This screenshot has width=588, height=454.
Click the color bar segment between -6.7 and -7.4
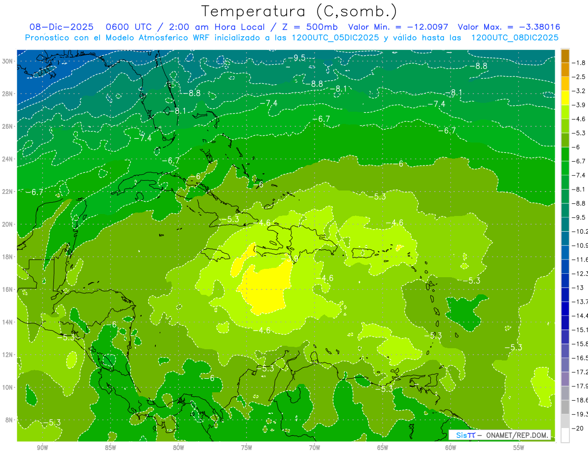[565, 168]
